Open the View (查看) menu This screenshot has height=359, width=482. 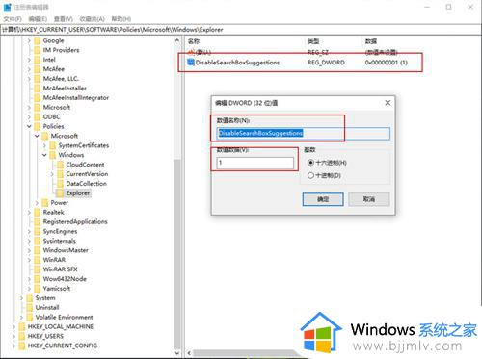64,19
